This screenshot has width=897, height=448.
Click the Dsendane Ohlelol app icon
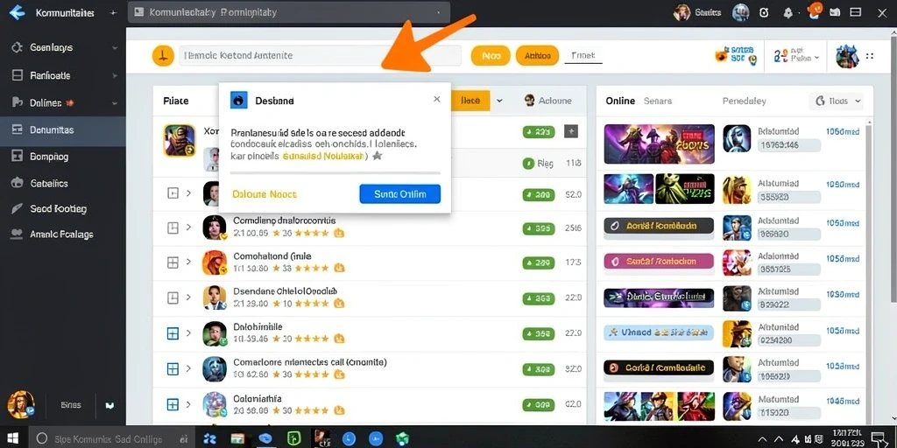(214, 297)
